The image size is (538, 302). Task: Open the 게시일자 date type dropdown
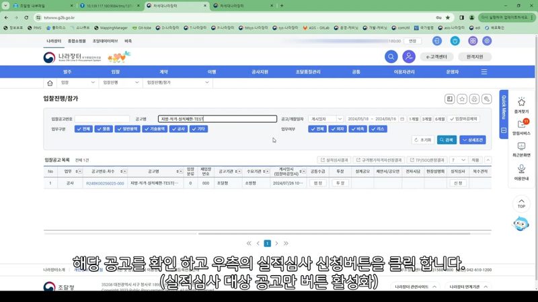point(325,119)
